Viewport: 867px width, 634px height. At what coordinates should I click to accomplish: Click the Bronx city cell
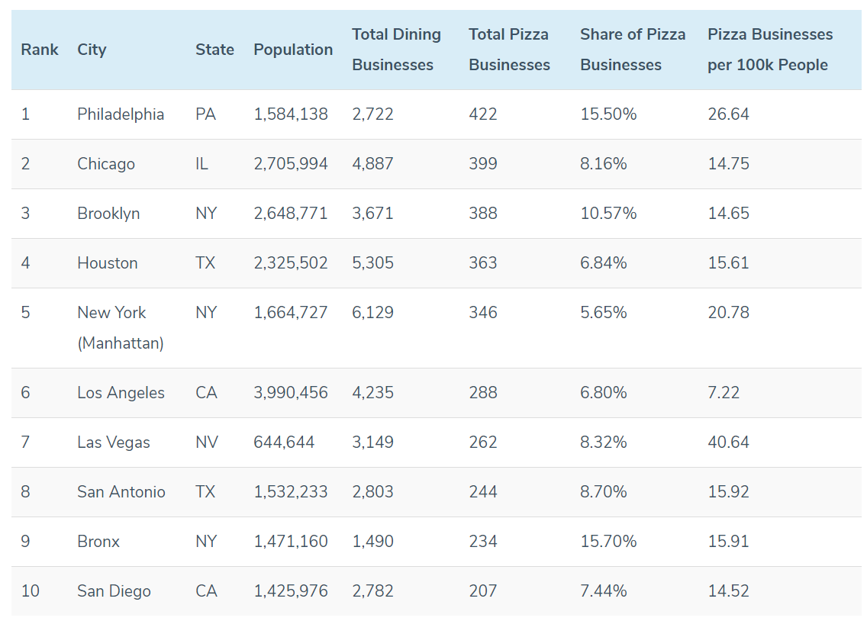(98, 542)
